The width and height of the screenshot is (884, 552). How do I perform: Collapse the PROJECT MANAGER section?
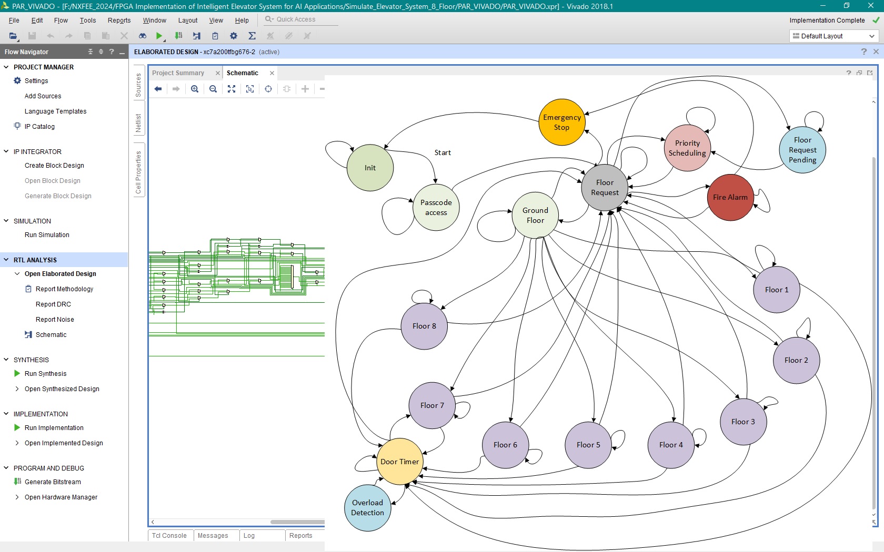pos(6,67)
